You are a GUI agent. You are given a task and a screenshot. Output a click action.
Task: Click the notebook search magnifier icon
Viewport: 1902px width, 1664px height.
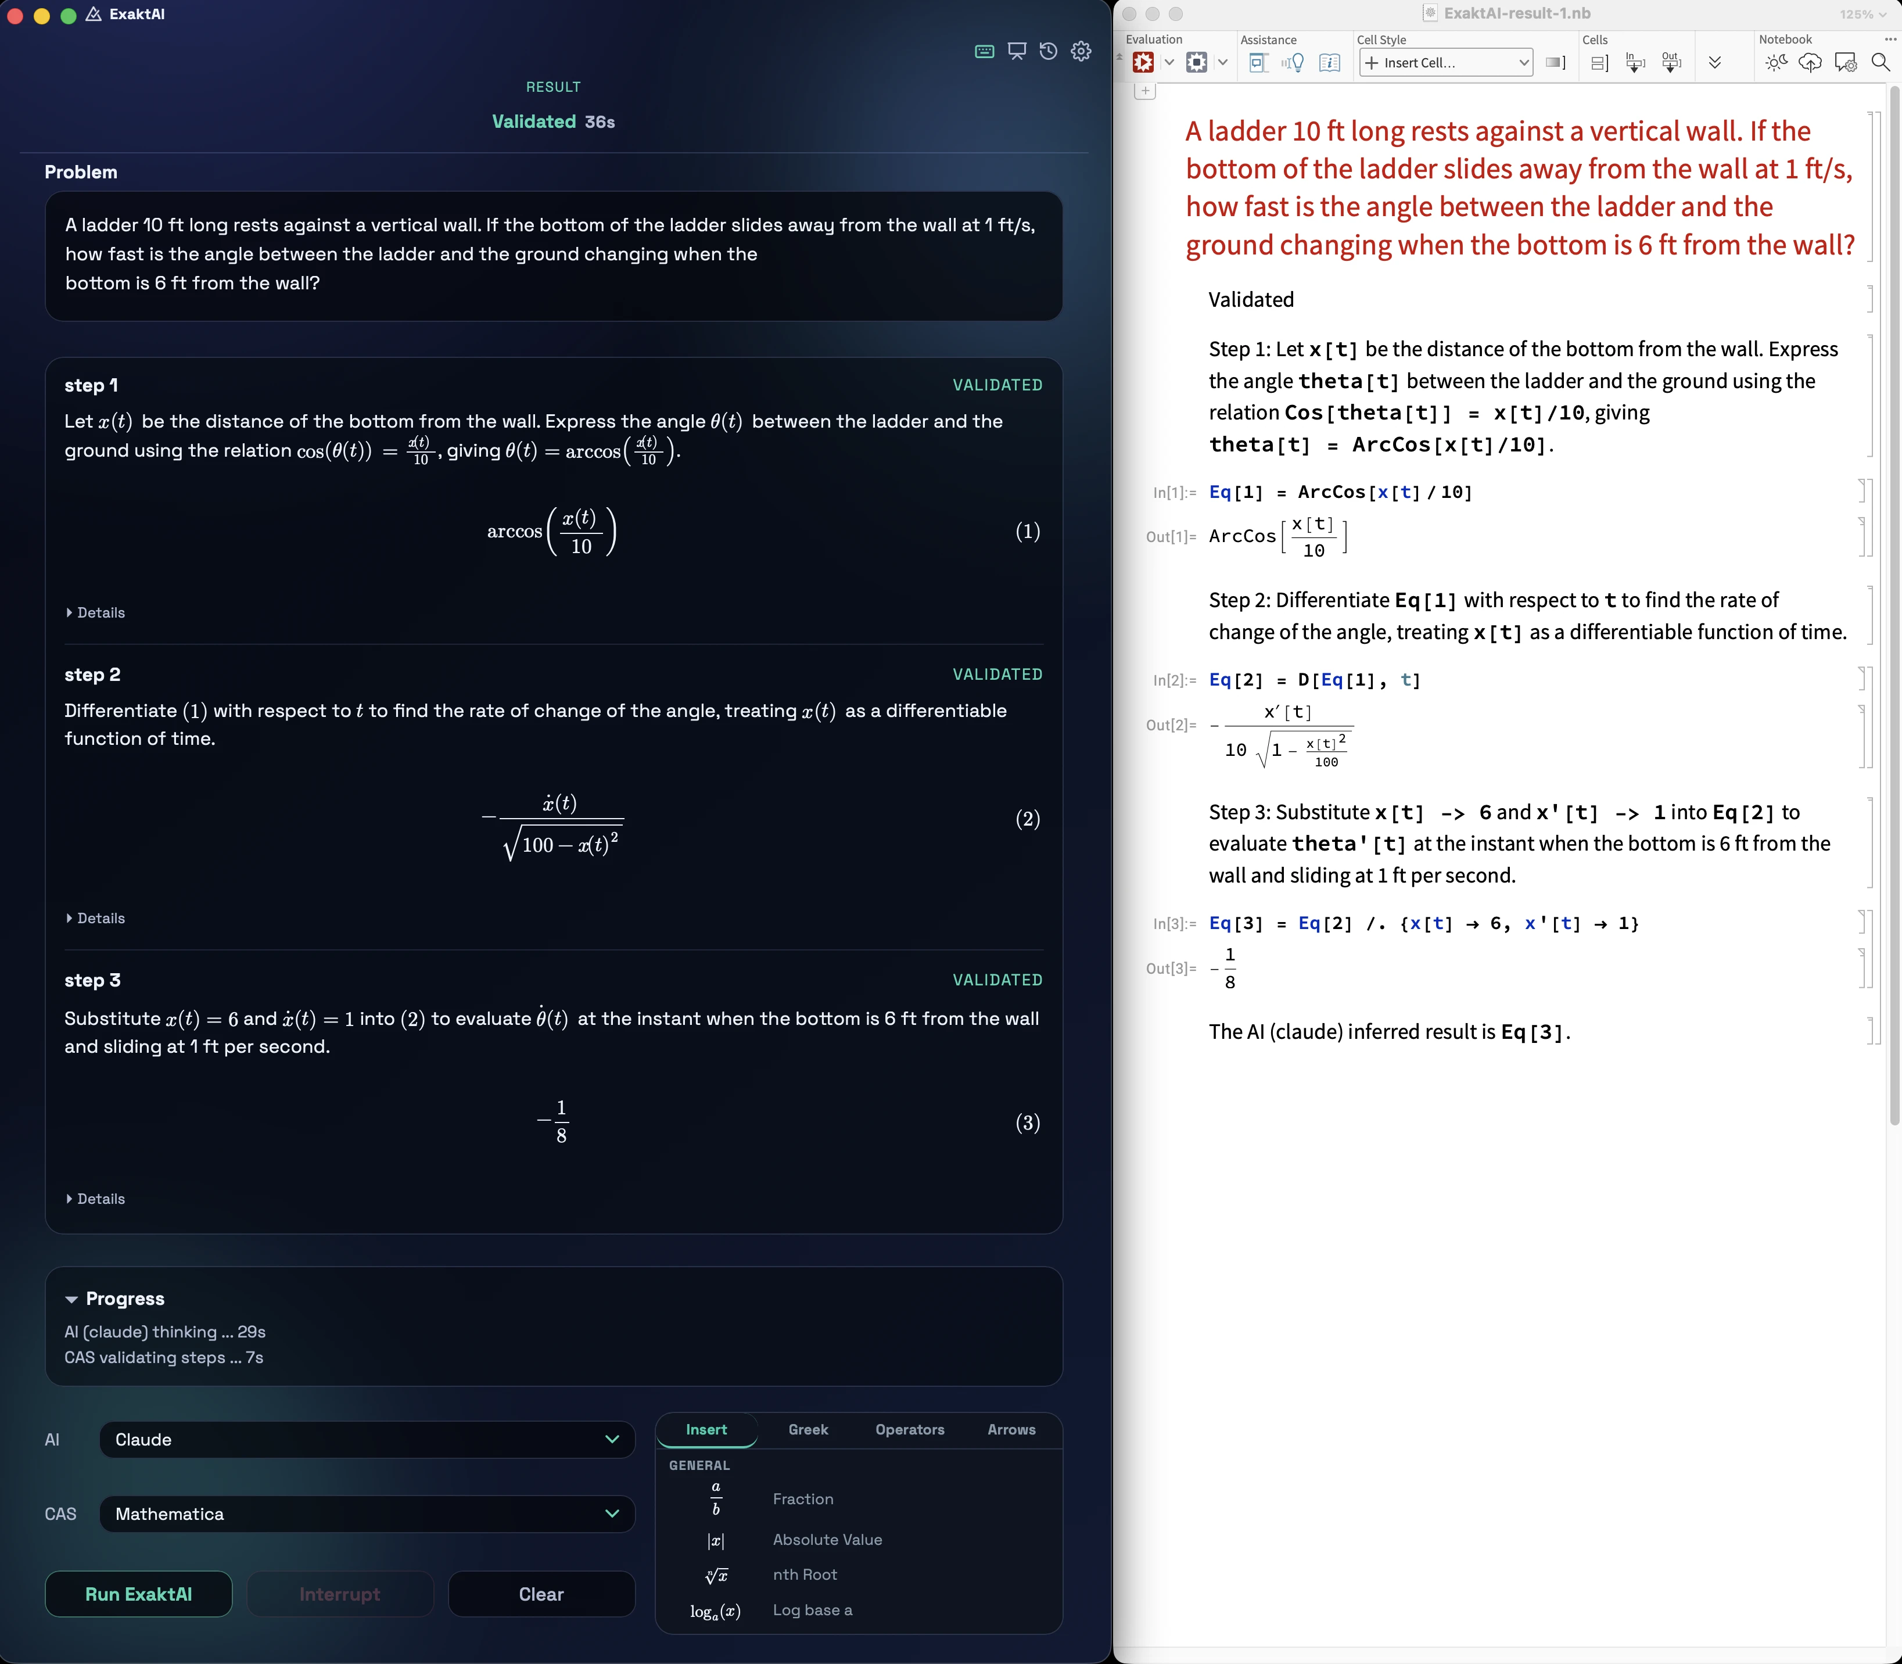coord(1881,62)
